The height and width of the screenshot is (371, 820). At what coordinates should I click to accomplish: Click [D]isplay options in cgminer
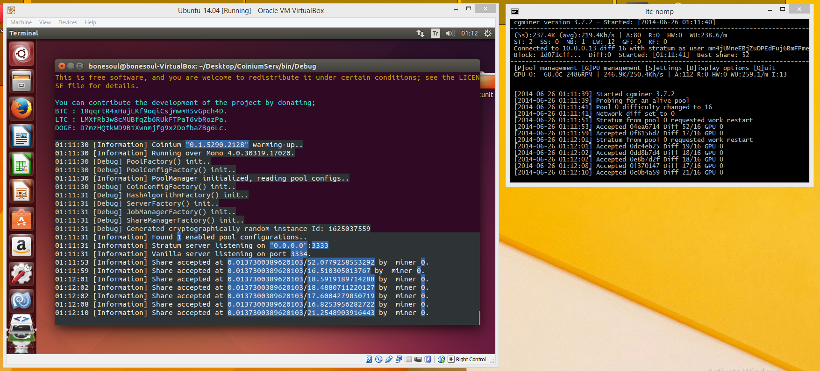click(x=718, y=68)
